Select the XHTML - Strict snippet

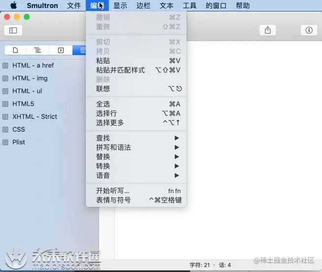coord(34,116)
